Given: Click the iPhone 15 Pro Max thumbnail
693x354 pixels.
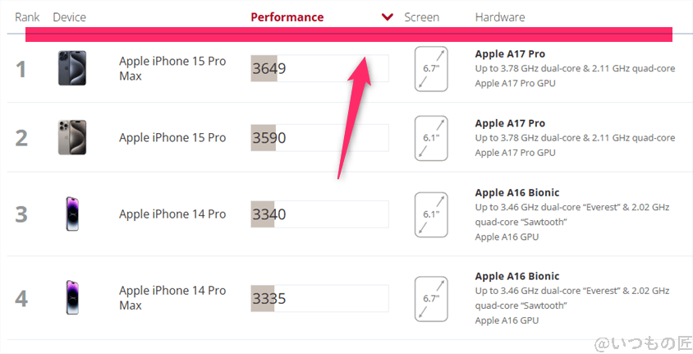Looking at the screenshot, I should point(71,68).
